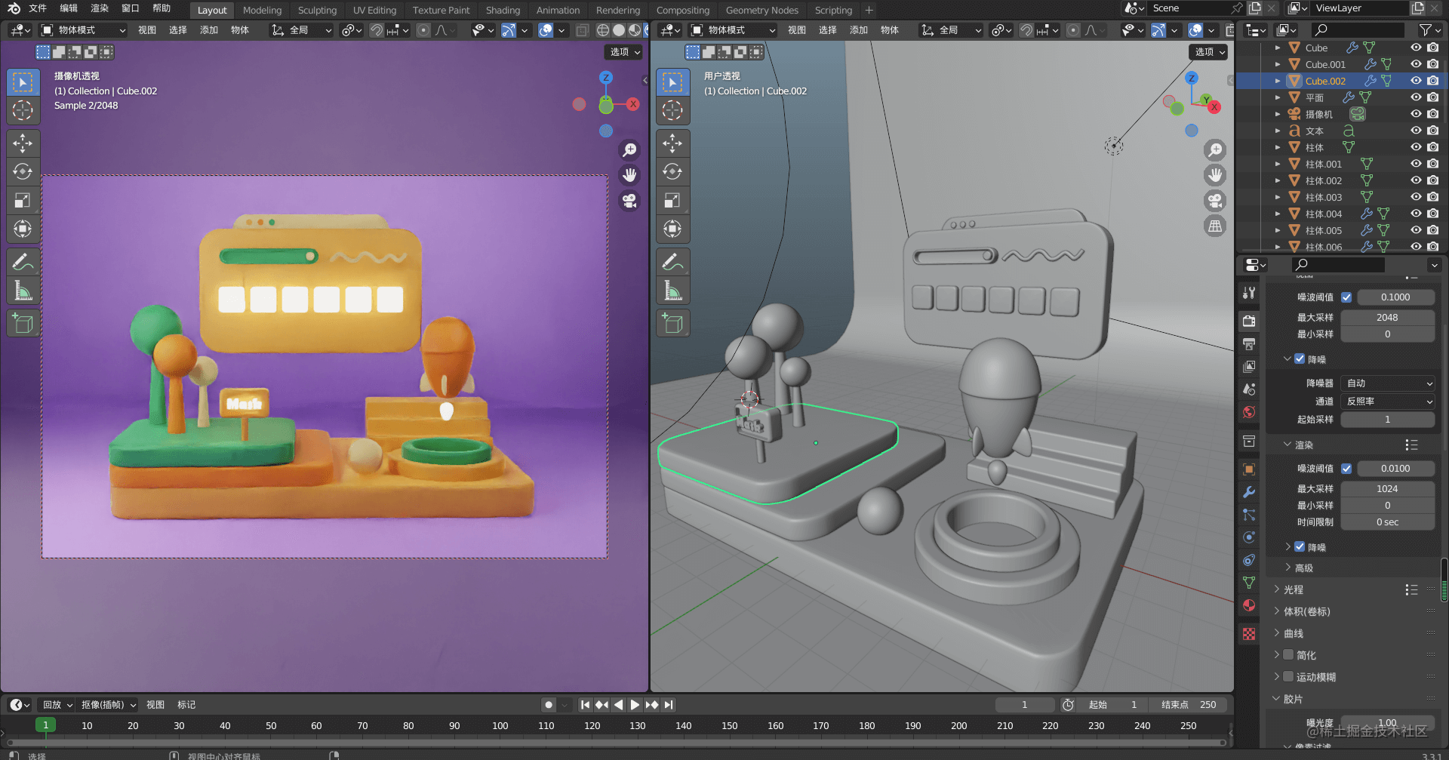
Task: Open the World properties tab
Action: tap(1249, 412)
